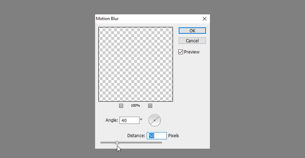This screenshot has width=305, height=158.
Task: Click the Distance value field
Action: point(157,136)
